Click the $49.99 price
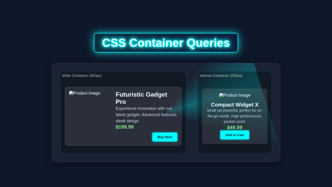Screen dimensions: 332x187 [x=235, y=127]
